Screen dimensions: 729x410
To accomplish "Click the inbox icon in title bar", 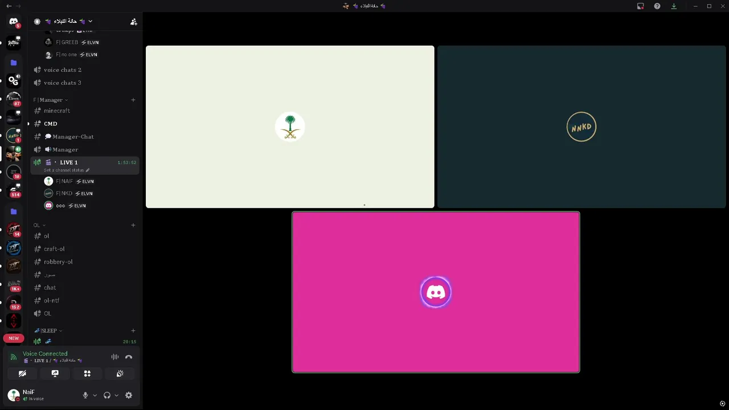I will click(641, 6).
